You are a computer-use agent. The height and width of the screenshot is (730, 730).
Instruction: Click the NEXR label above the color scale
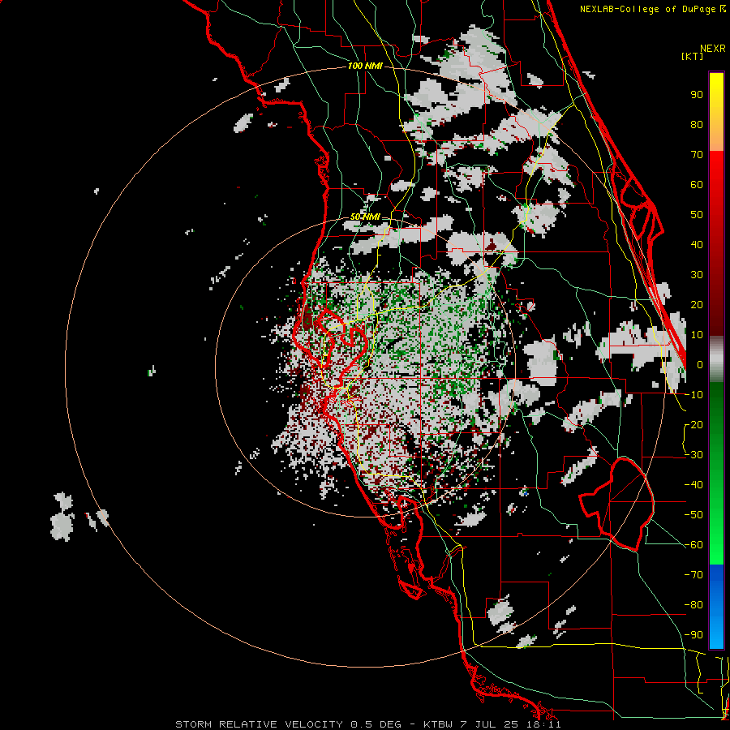click(712, 49)
